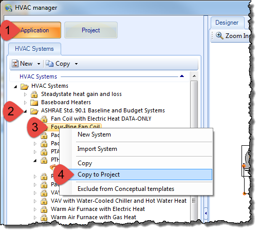Expand VAV with Water-Cooled Chiller node
This screenshot has width=260, height=233.
35,201
